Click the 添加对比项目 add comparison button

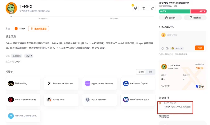pyautogui.click(x=39, y=29)
